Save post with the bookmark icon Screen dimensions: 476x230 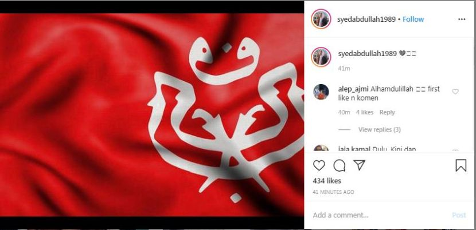click(461, 165)
